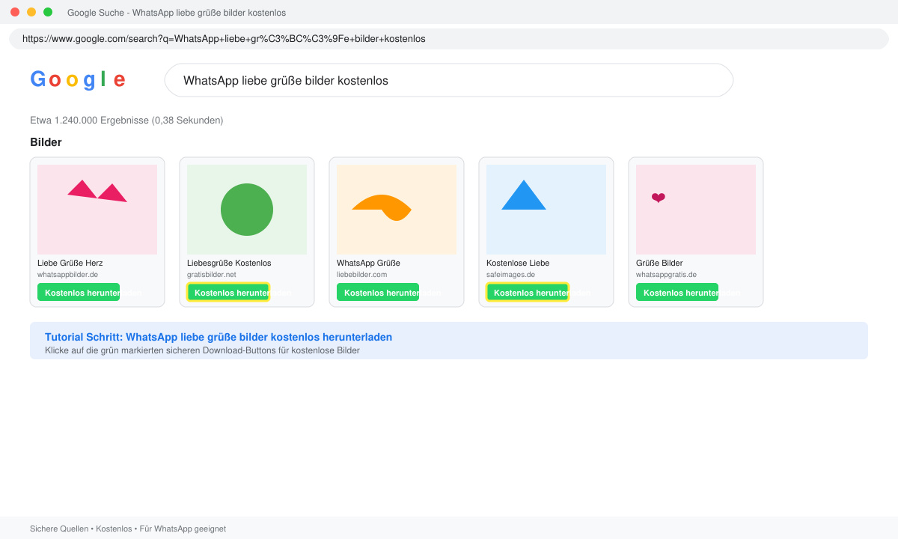This screenshot has width=898, height=539.
Task: Click the title 'Grüße Bilder'
Action: click(x=659, y=263)
